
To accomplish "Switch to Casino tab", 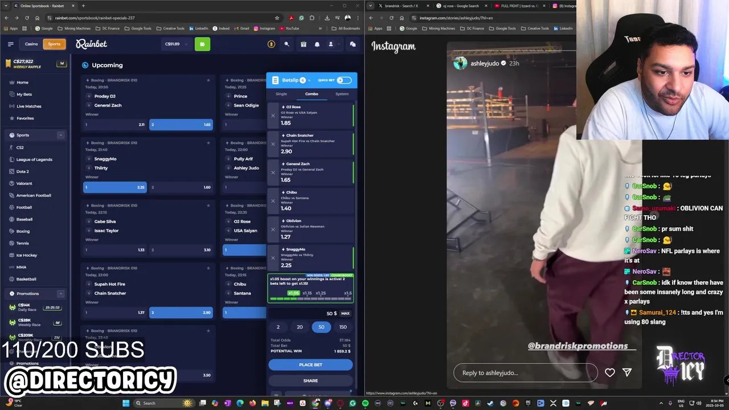I will point(31,44).
